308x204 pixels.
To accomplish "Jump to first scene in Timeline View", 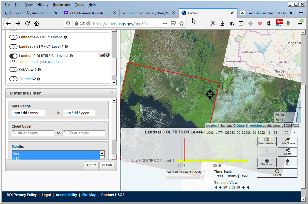I will 216,187.
